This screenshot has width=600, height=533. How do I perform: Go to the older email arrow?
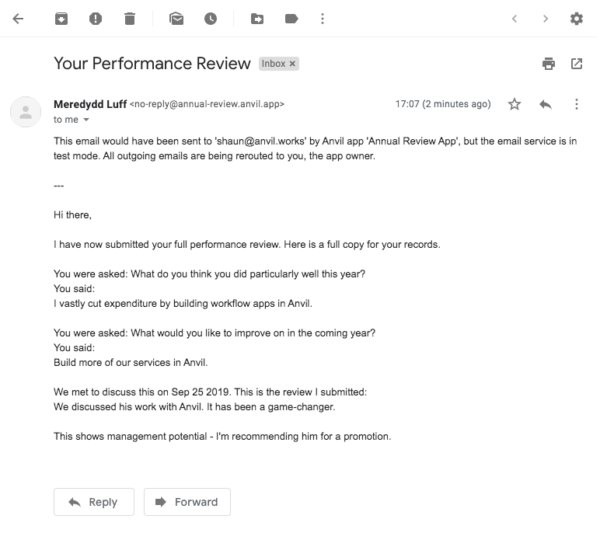tap(546, 19)
